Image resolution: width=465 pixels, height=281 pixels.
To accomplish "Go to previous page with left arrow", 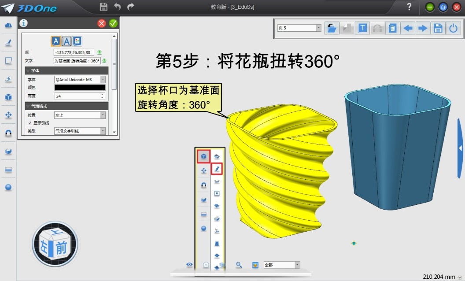I will [408, 28].
